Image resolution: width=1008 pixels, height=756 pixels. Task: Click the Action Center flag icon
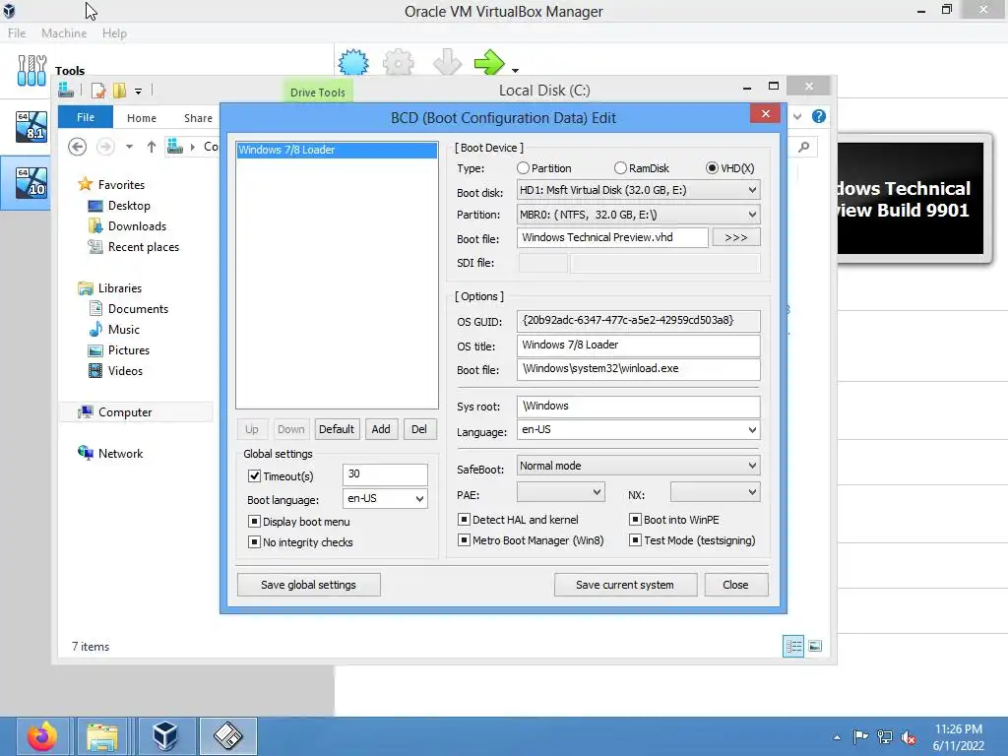click(860, 737)
